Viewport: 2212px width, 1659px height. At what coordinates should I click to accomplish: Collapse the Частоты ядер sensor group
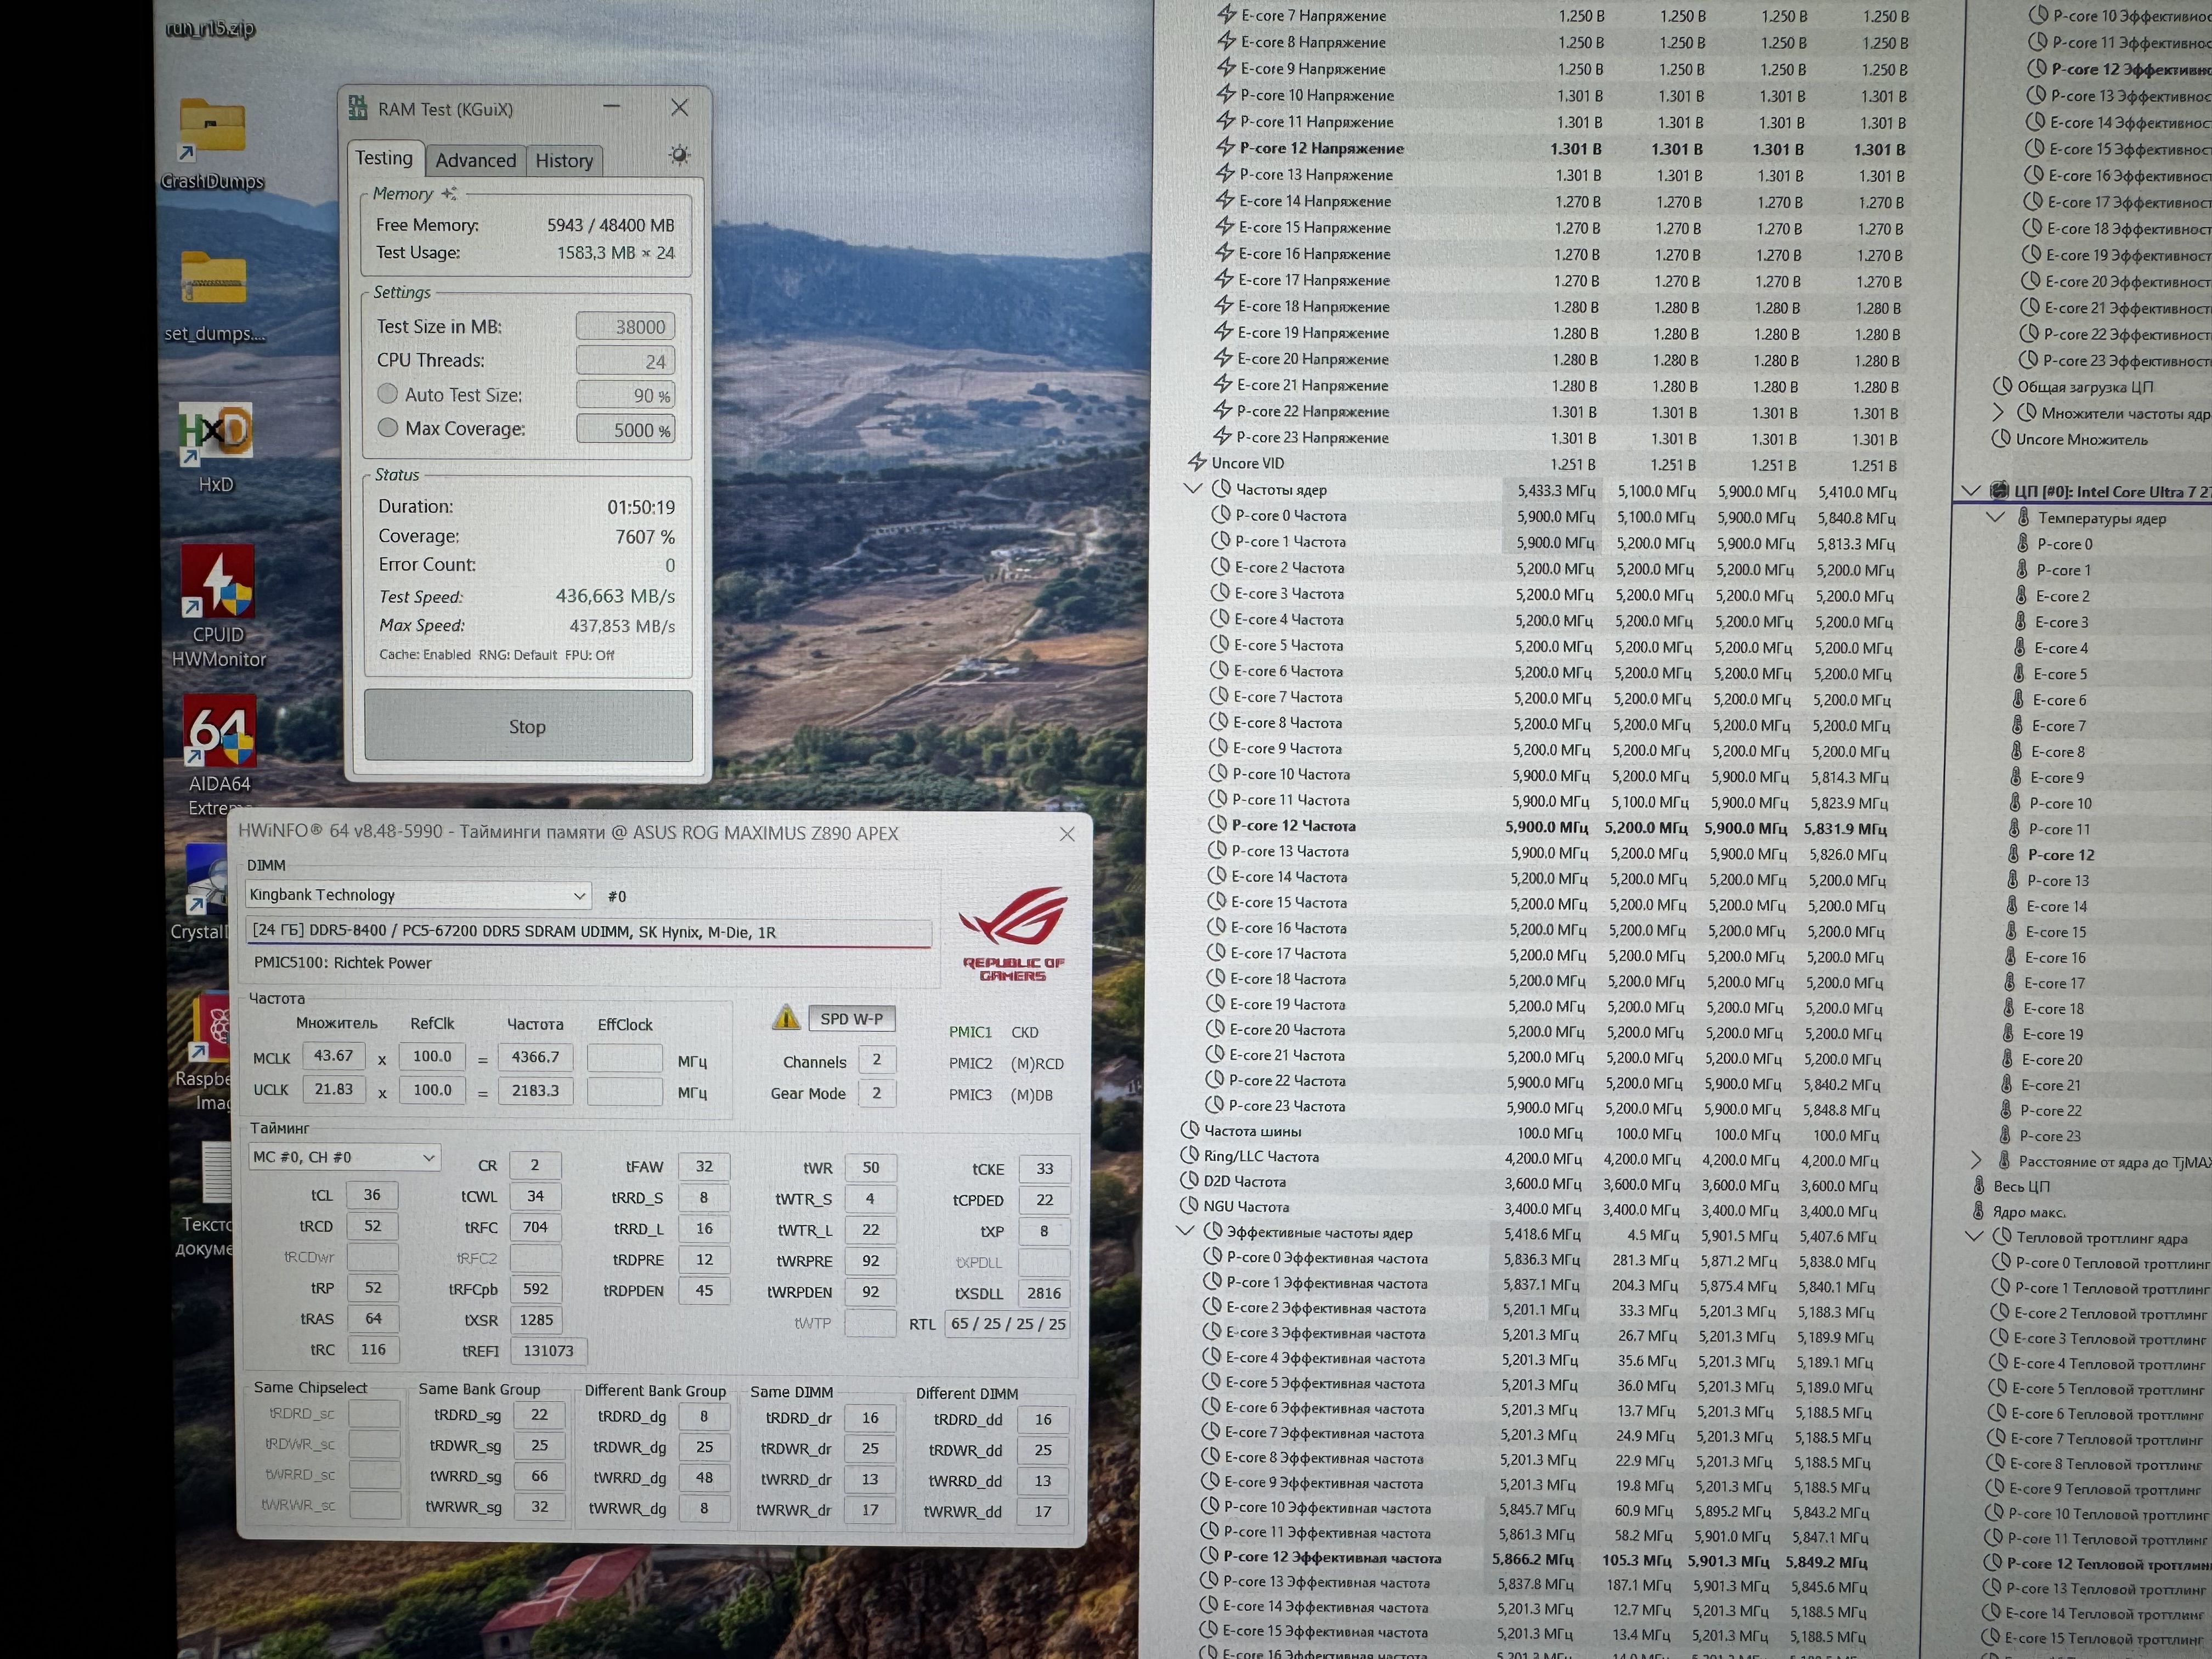coord(1192,489)
